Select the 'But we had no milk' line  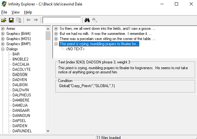(x=106, y=34)
